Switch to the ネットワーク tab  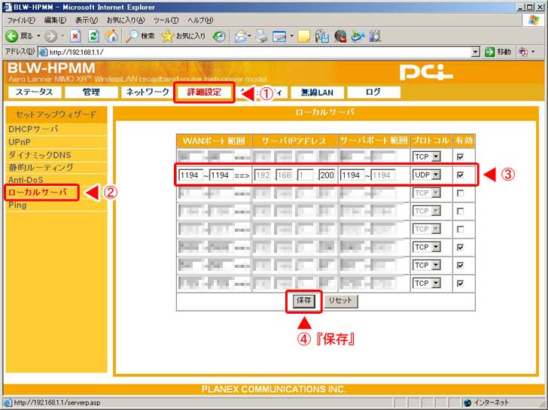(147, 93)
